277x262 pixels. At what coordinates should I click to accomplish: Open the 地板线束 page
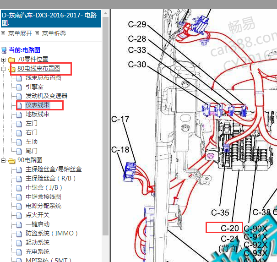tap(38, 114)
